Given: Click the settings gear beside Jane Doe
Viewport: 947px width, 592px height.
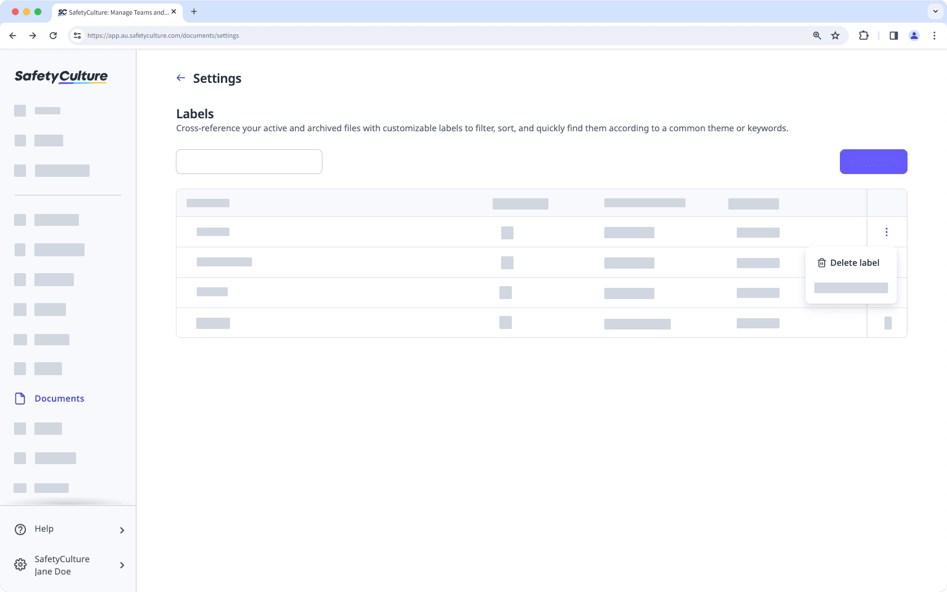Looking at the screenshot, I should 20,564.
